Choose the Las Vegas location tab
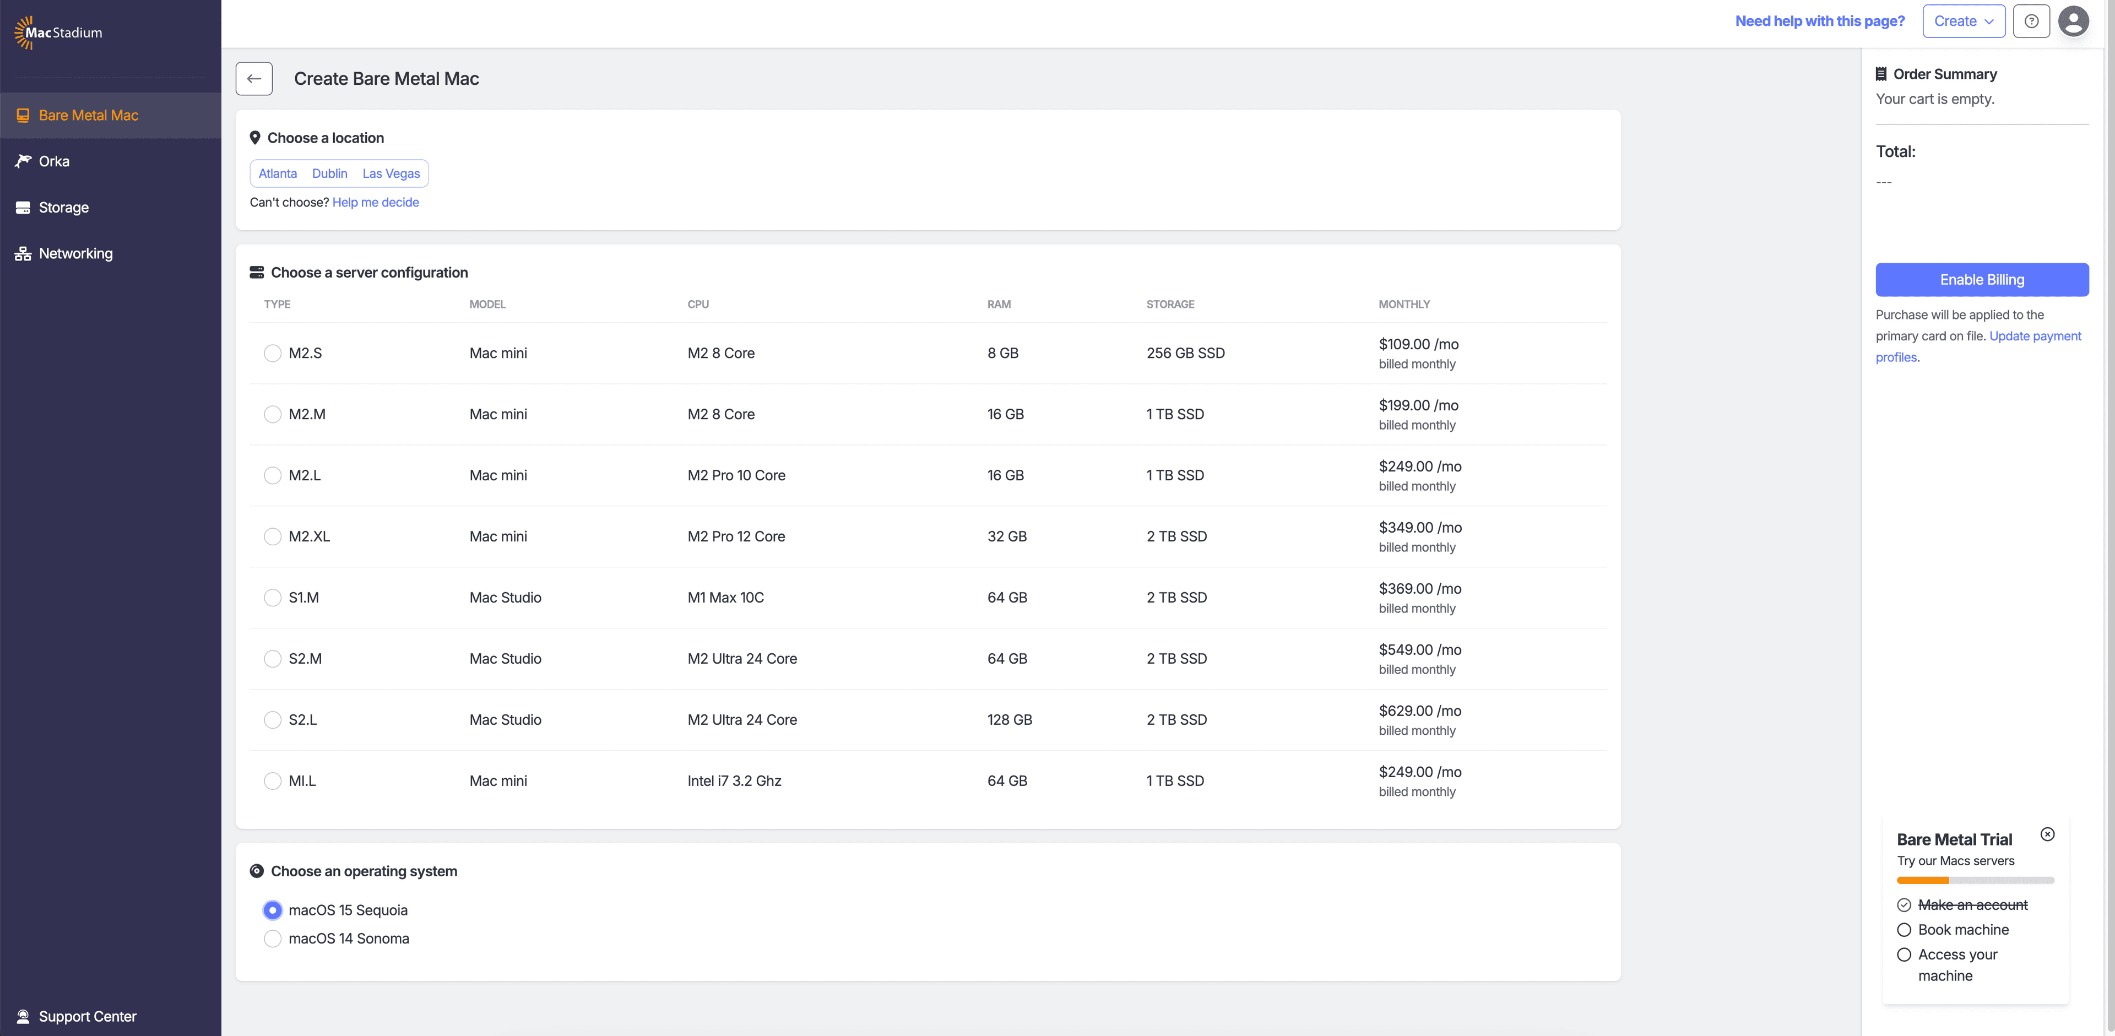Viewport: 2115px width, 1036px height. [x=391, y=173]
